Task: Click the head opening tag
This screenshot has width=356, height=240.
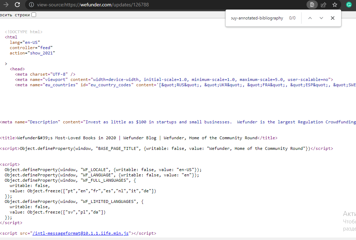Action: pyautogui.click(x=17, y=69)
